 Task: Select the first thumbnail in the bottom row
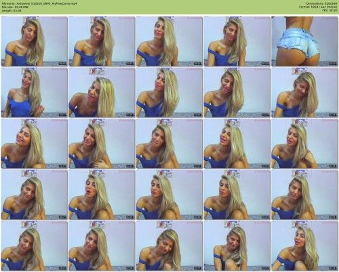coord(34,246)
